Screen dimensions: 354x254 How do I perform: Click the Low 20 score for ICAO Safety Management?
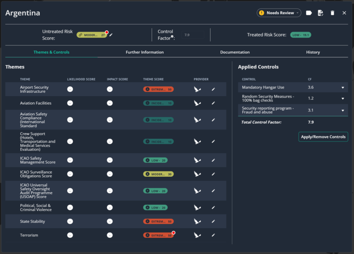155,160
